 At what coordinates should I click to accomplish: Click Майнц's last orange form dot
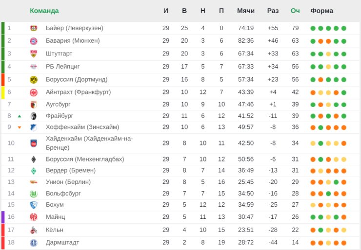344,217
